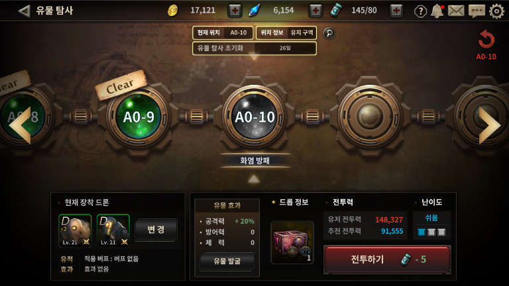Screen dimensions: 509x286
Task: Click the magnifier search icon near 위치 정보
Action: coord(329,33)
